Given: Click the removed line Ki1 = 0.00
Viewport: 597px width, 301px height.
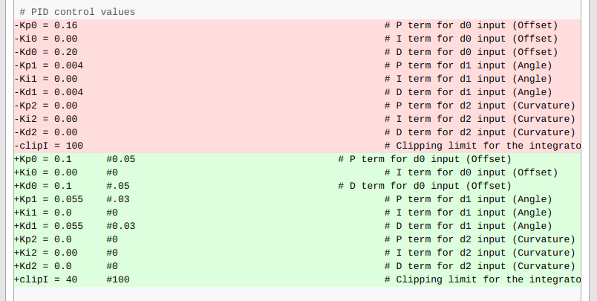Looking at the screenshot, I should (297, 79).
